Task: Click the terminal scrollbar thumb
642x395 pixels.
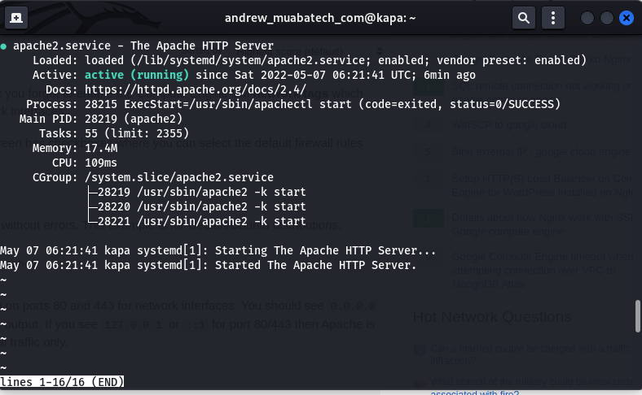Action: [x=637, y=316]
